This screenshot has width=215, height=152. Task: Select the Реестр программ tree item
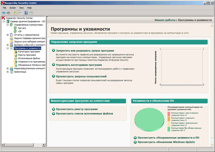tap(27, 55)
